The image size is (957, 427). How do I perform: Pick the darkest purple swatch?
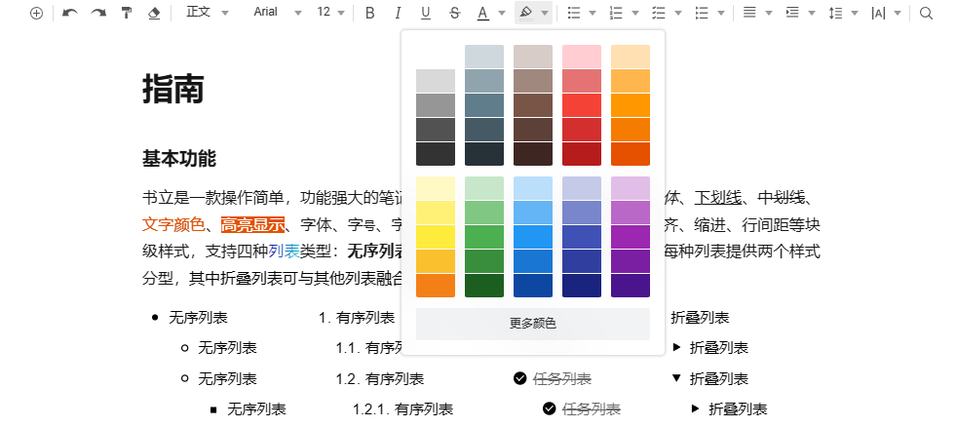coord(631,286)
